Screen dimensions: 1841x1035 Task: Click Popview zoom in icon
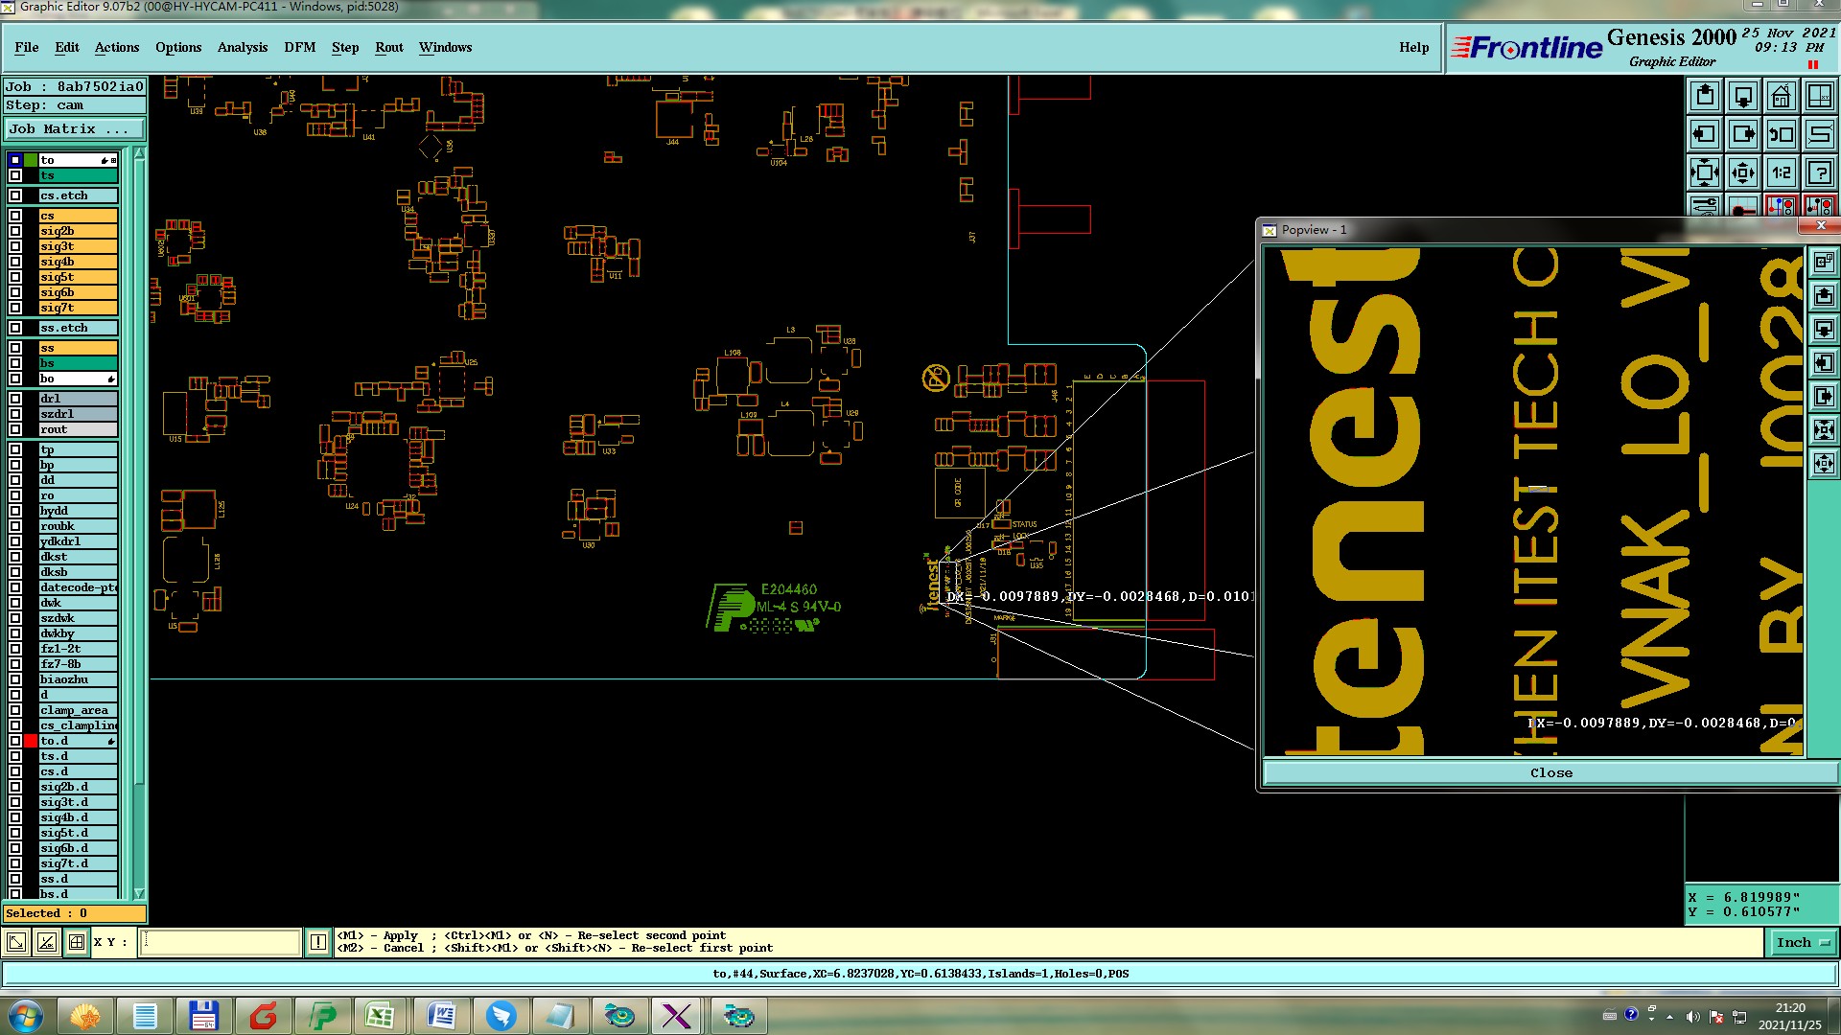tap(1824, 429)
